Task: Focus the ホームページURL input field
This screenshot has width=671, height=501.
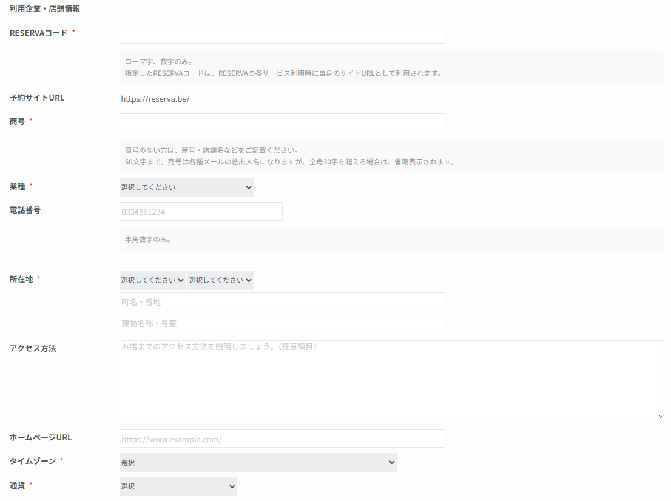Action: (282, 439)
